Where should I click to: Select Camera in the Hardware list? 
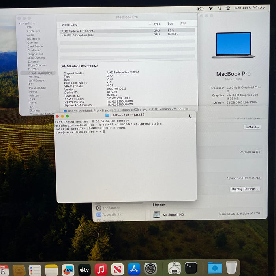[x=32, y=43]
